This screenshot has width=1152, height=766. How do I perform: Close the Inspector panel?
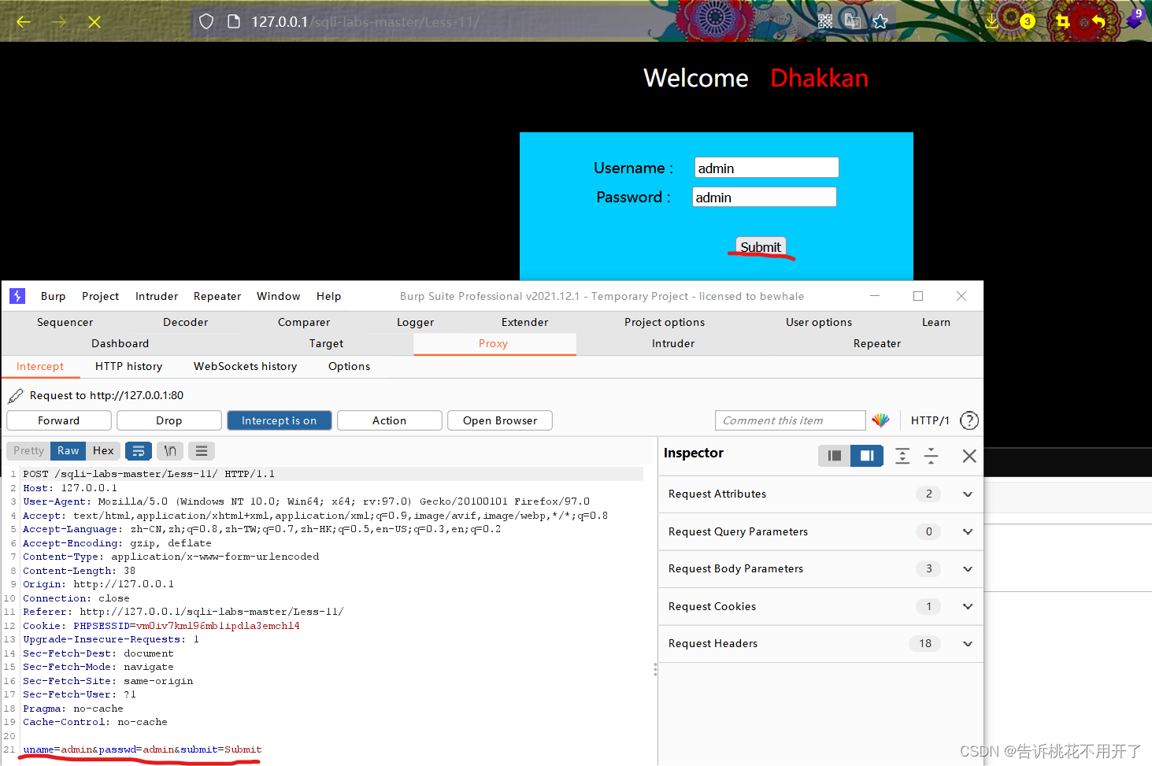[969, 456]
